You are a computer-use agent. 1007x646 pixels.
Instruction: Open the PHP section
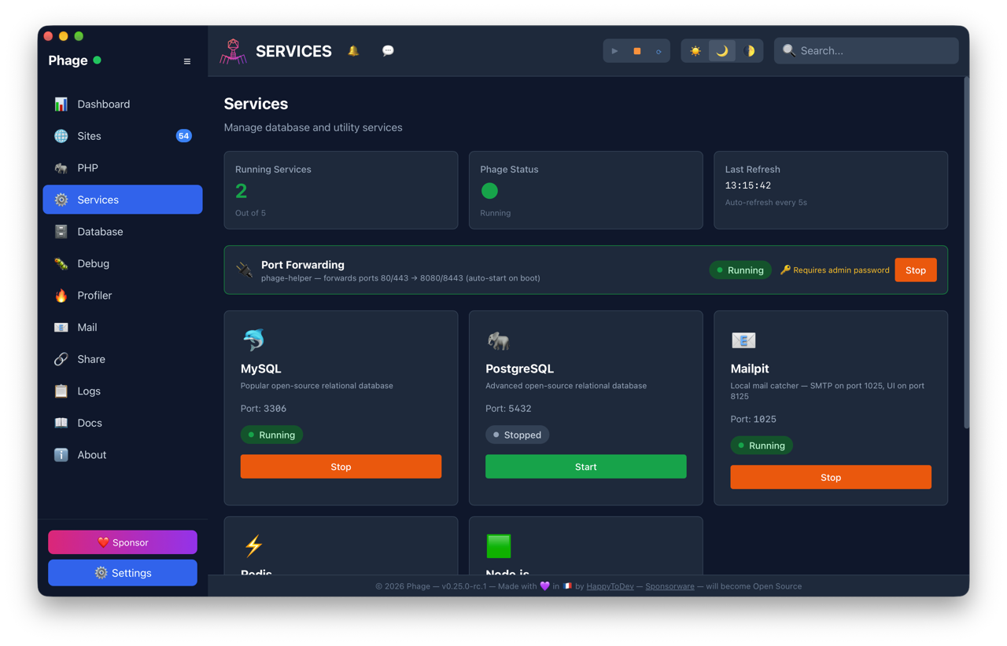point(123,168)
